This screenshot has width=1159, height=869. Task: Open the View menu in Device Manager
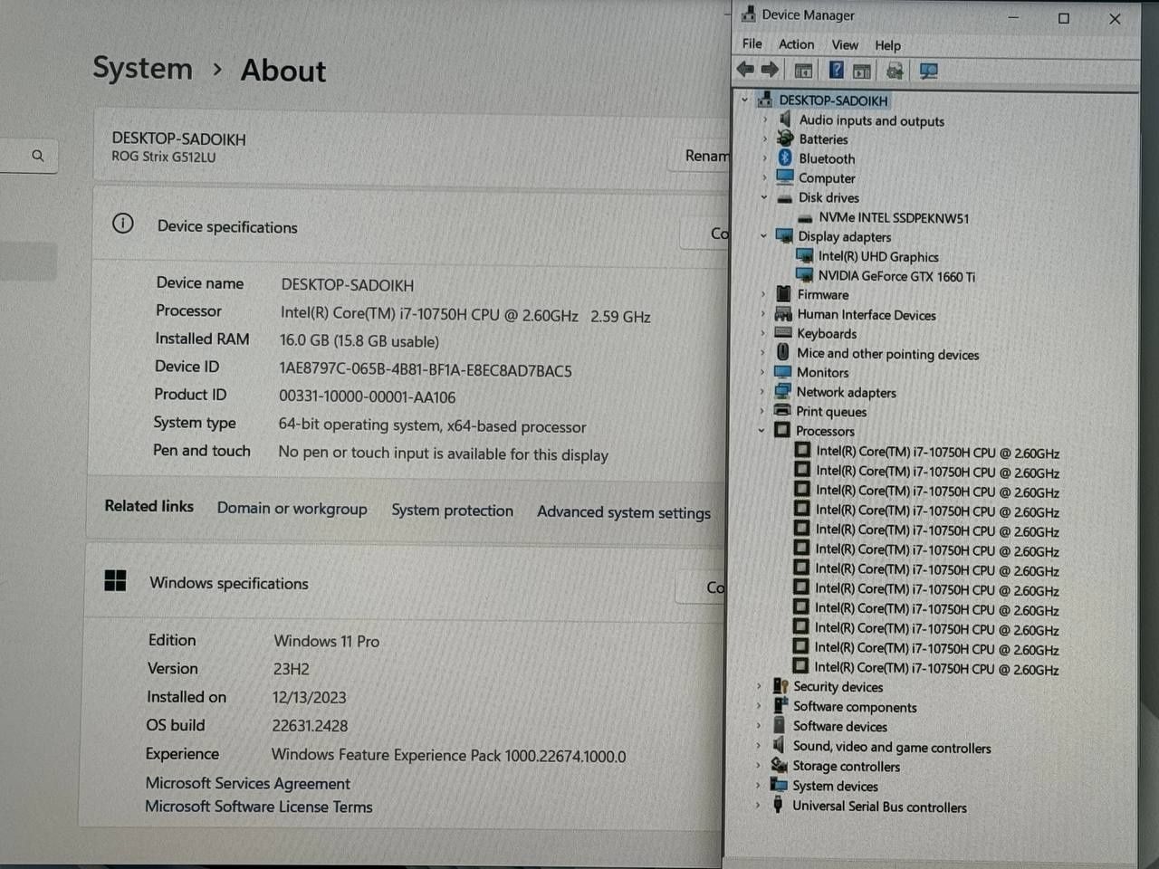(845, 44)
